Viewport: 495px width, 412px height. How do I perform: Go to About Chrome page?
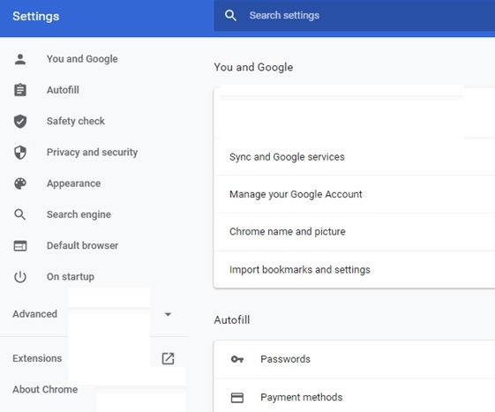tap(45, 390)
